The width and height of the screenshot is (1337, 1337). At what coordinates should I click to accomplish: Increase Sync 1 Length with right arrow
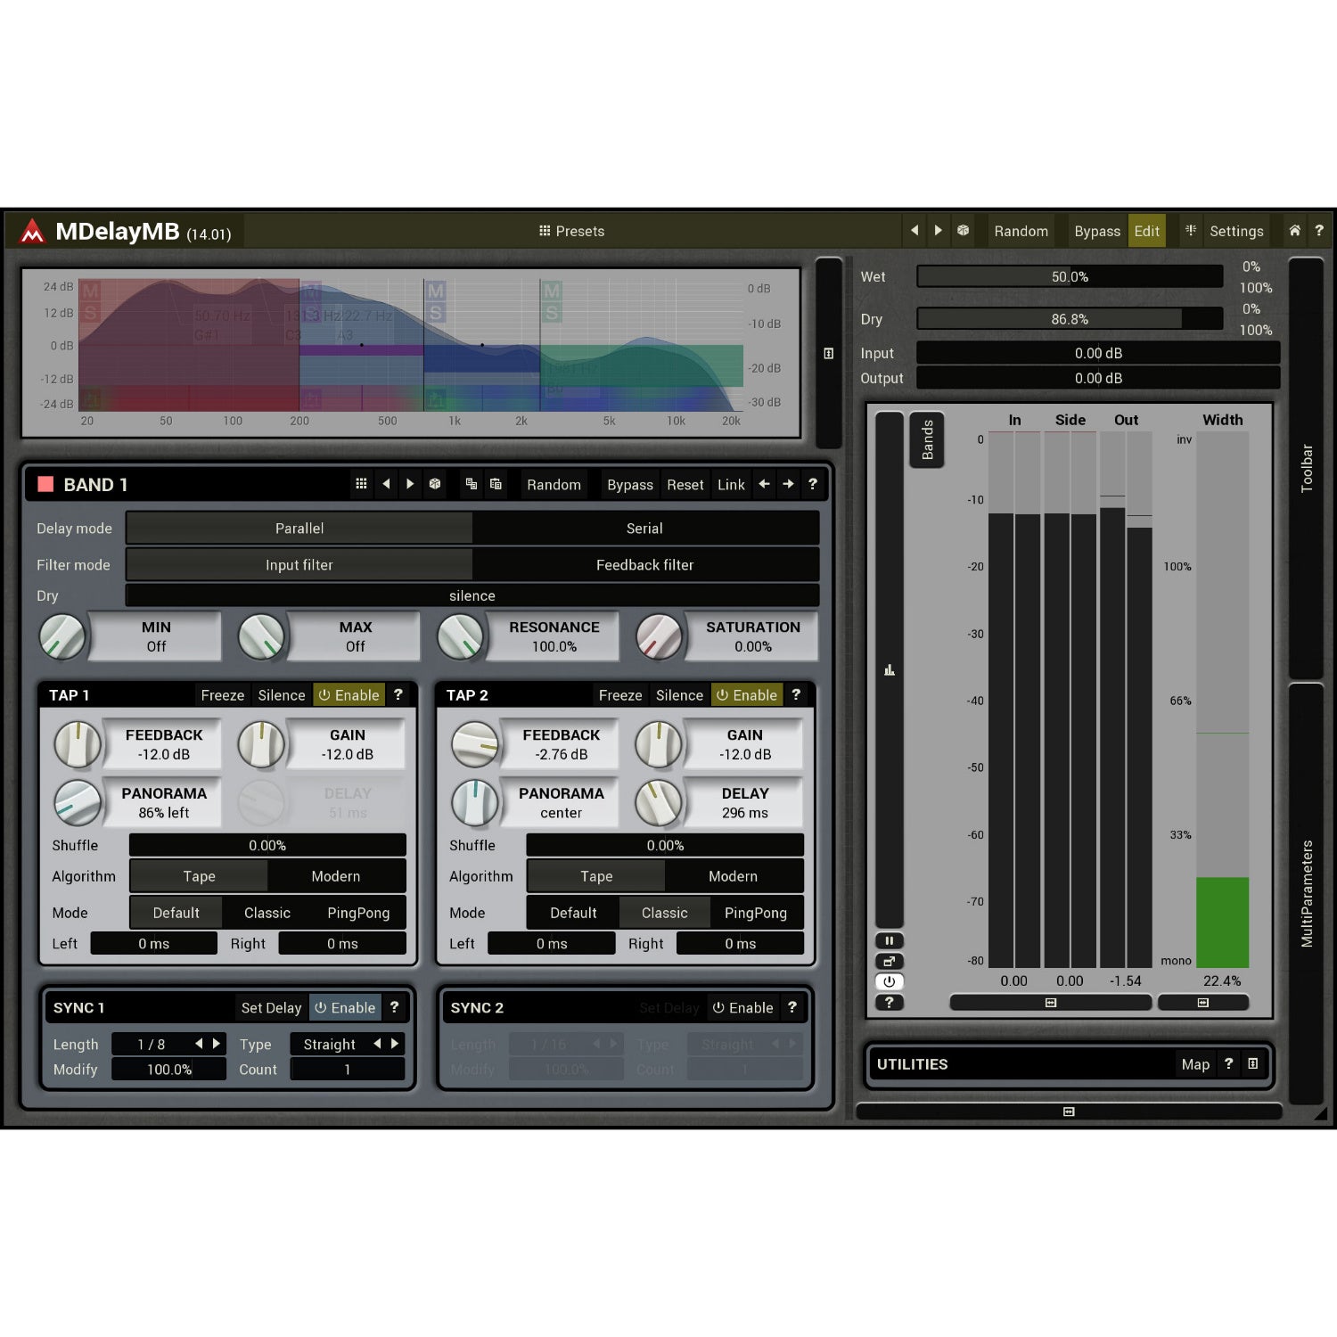pos(216,1044)
